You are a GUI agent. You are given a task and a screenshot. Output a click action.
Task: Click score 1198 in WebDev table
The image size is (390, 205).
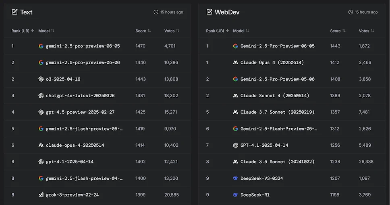[x=334, y=195]
